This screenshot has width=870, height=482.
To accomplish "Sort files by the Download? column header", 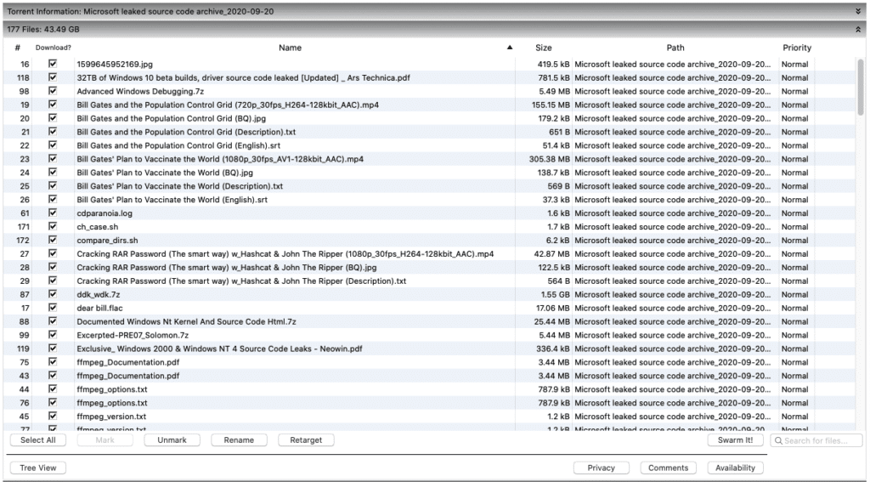I will 54,48.
